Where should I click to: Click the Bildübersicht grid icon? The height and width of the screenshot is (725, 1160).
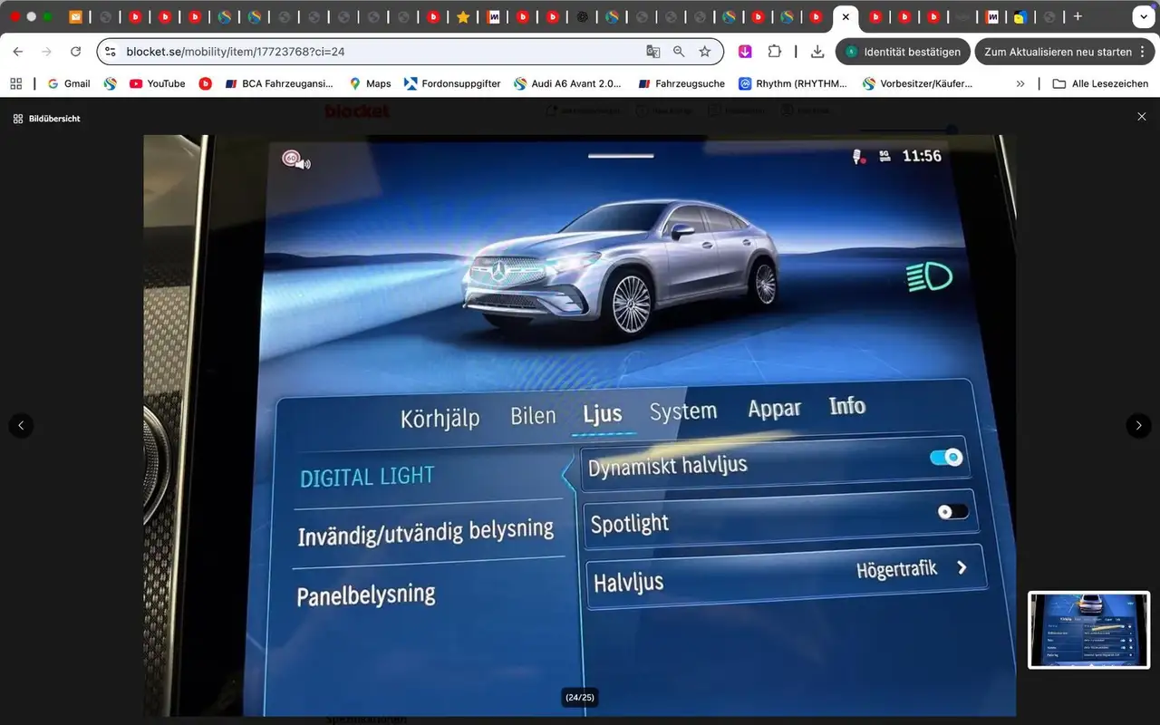[x=18, y=119]
